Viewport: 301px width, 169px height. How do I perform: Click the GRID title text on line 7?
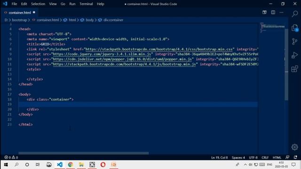pos(45,44)
